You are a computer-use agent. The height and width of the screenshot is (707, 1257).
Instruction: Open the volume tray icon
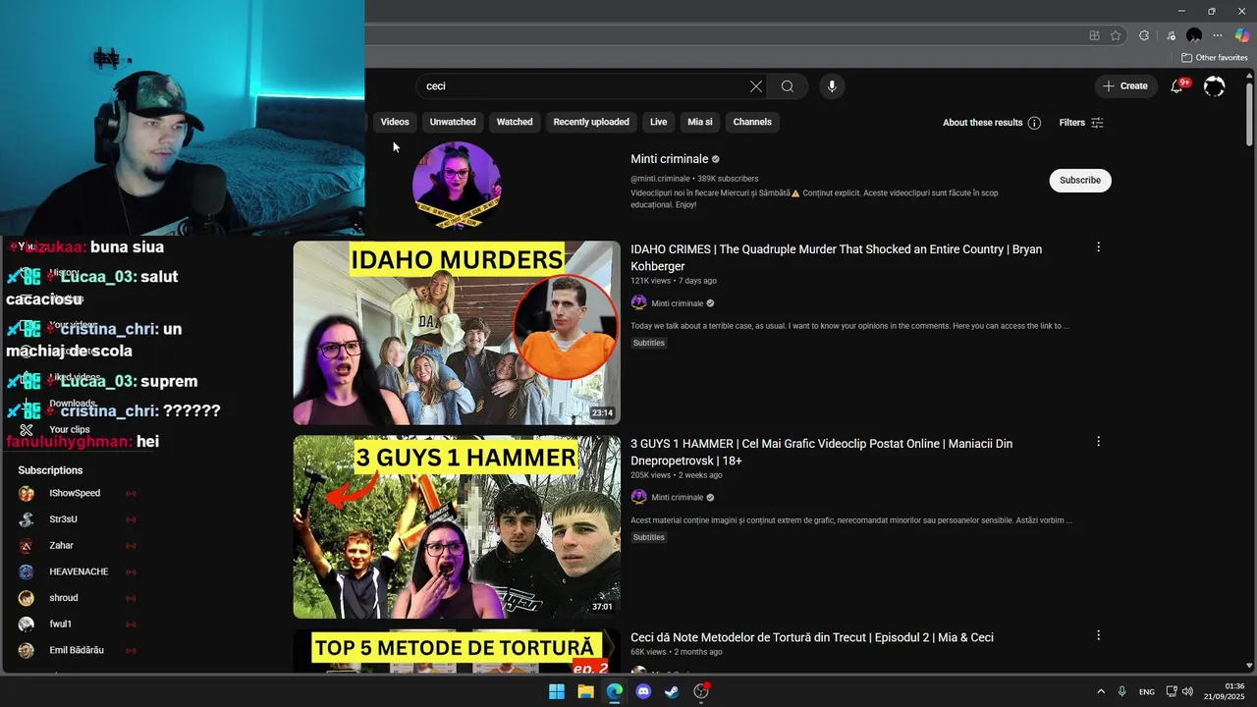1187,691
